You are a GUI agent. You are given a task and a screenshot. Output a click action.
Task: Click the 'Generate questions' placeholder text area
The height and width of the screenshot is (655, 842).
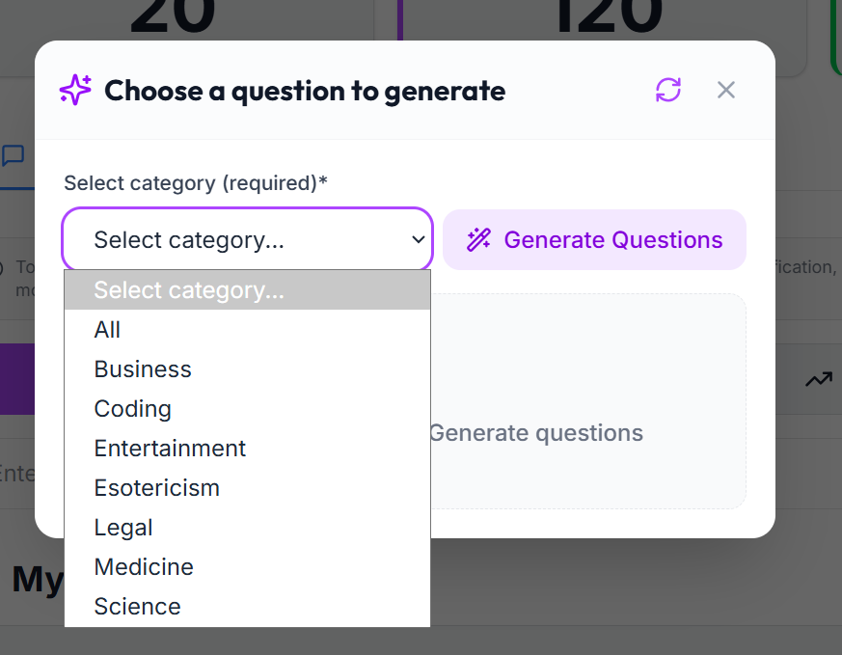pos(536,433)
